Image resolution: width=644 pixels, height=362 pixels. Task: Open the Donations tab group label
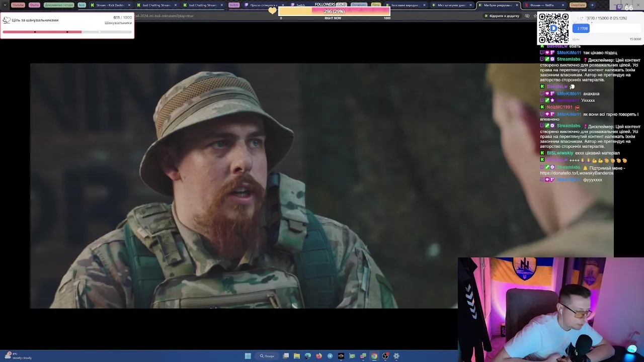359,5
